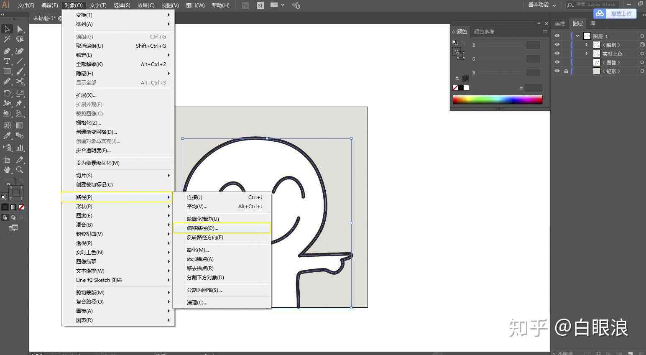This screenshot has width=646, height=355.
Task: Click the target circle of 图层 1
Action: coord(642,36)
